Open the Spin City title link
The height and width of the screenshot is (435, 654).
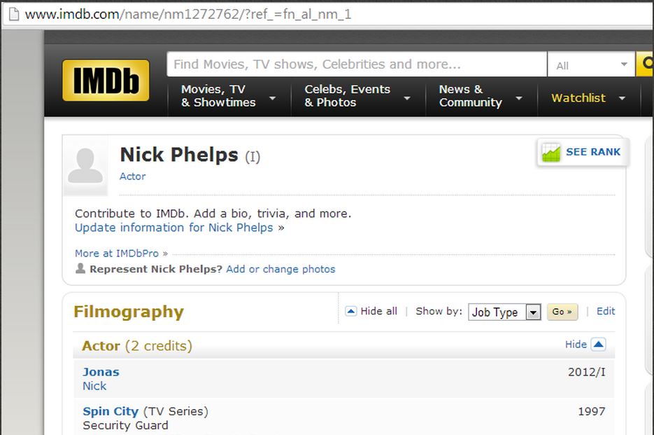coord(111,411)
